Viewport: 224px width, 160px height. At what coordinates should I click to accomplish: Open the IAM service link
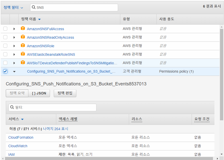[x=11, y=154]
